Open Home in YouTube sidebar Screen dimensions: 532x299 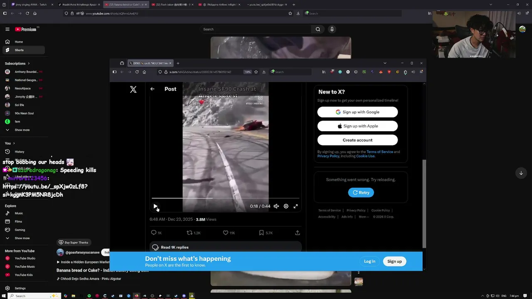(x=23, y=42)
